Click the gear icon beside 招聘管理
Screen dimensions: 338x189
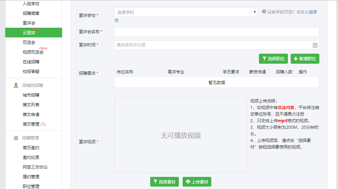[x=16, y=138]
